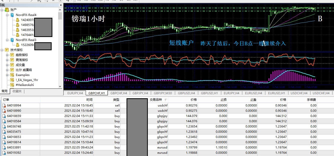Viewport: 334px width, 156px height.
Task: Click the order number 64018614
Action: pos(14,142)
